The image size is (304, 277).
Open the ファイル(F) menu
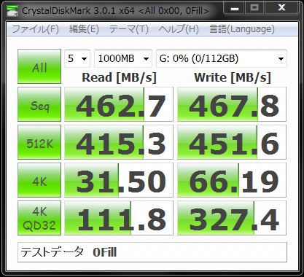tap(35, 29)
